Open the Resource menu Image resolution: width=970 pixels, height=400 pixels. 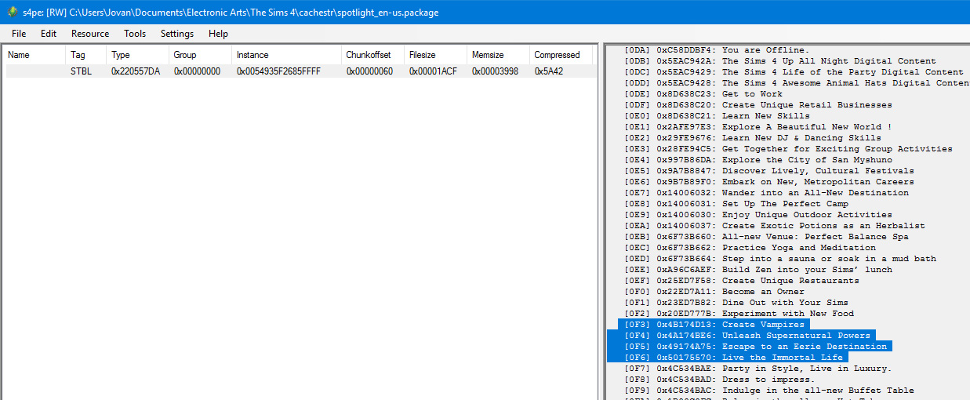(x=90, y=34)
